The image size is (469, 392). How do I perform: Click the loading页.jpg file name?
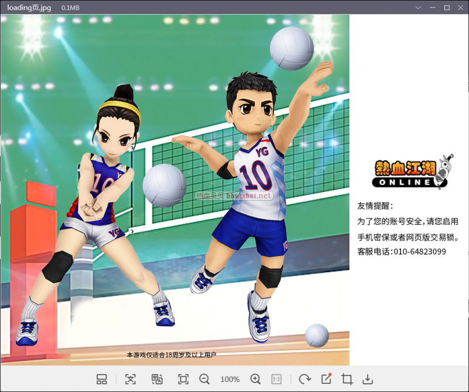pyautogui.click(x=29, y=8)
